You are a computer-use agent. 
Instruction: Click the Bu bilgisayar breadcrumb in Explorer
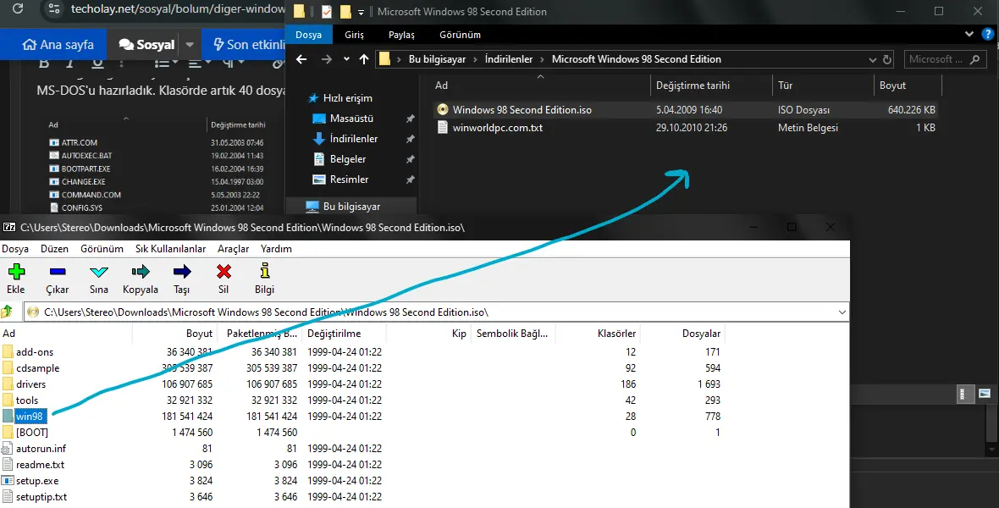[437, 59]
